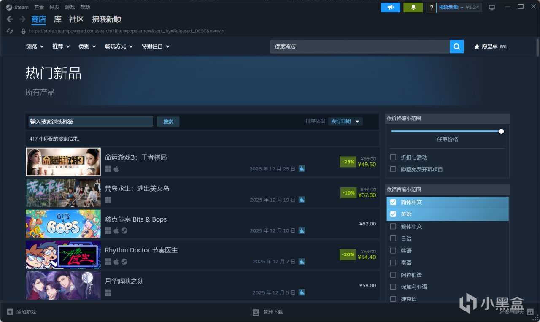Open the wishlist star 愿望单

pos(490,46)
